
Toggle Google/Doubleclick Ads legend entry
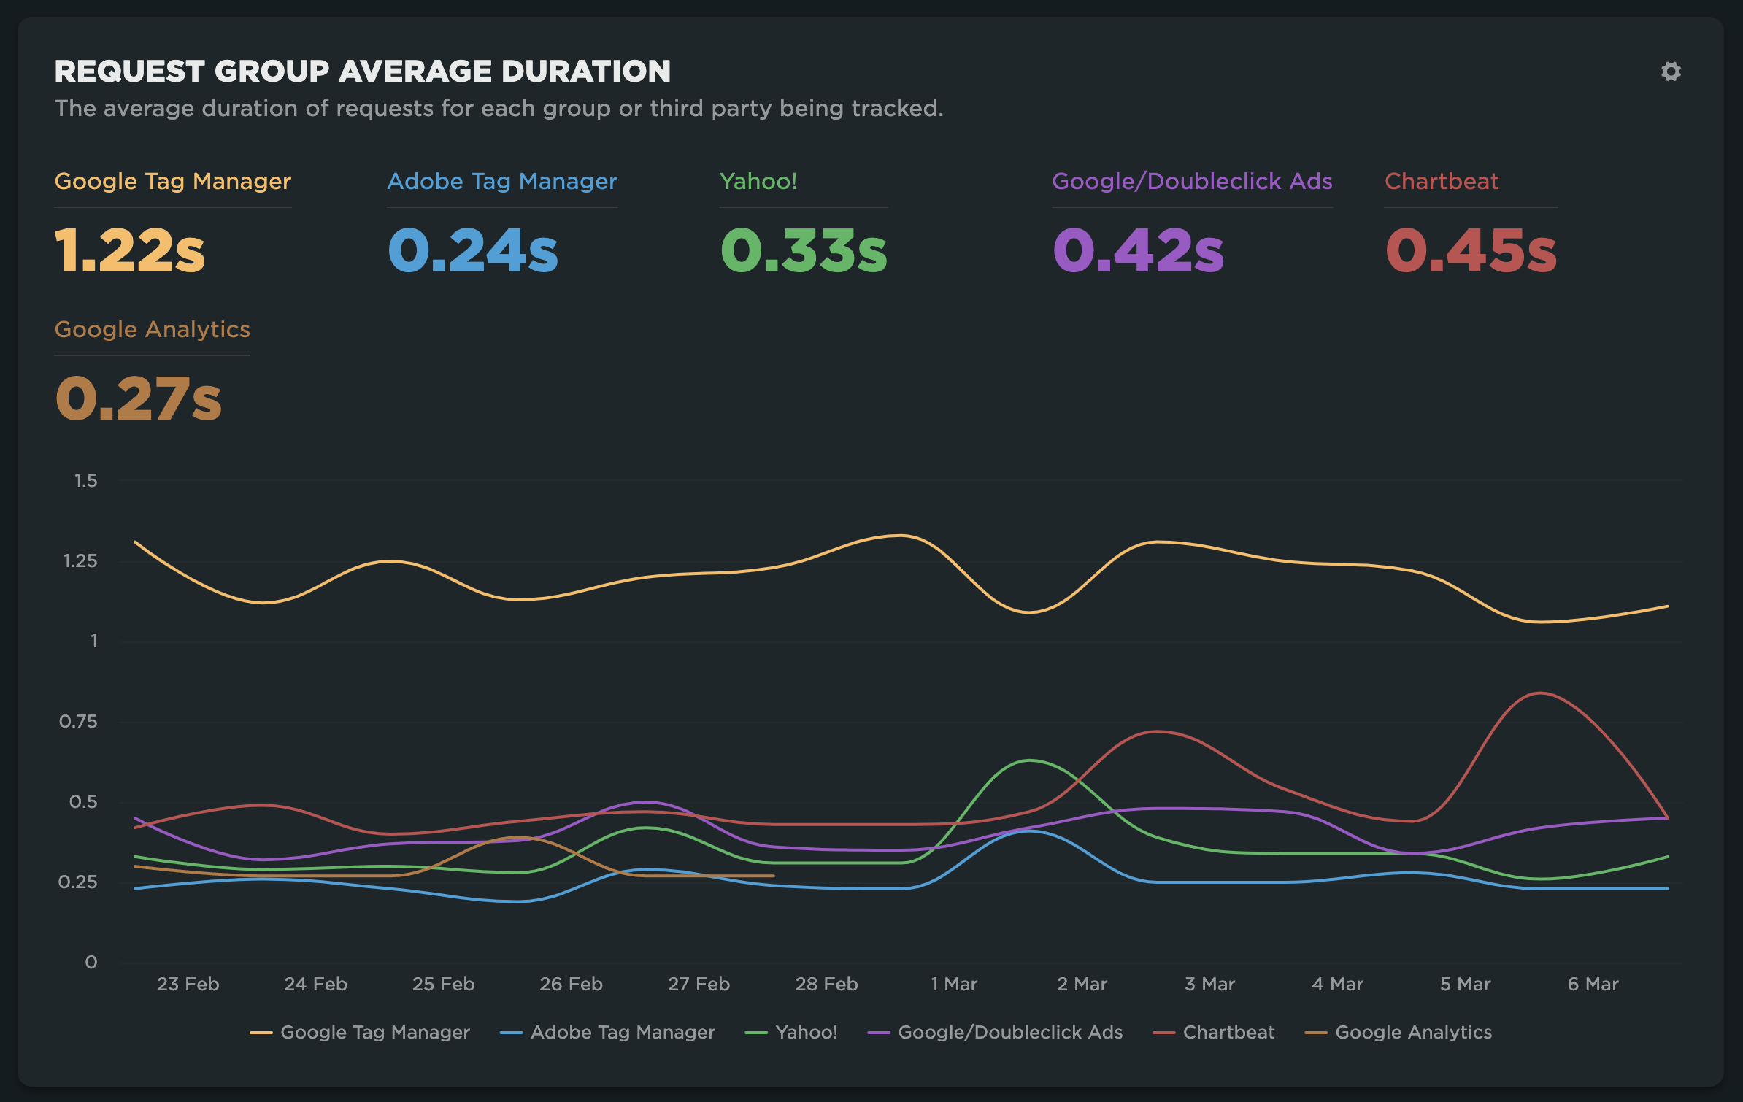tap(1009, 1032)
